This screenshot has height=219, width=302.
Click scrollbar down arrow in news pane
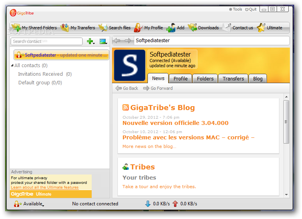click(x=286, y=195)
